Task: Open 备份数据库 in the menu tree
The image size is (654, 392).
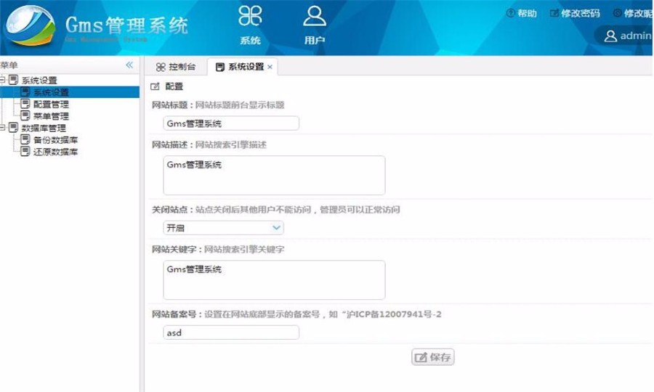Action: coord(55,140)
